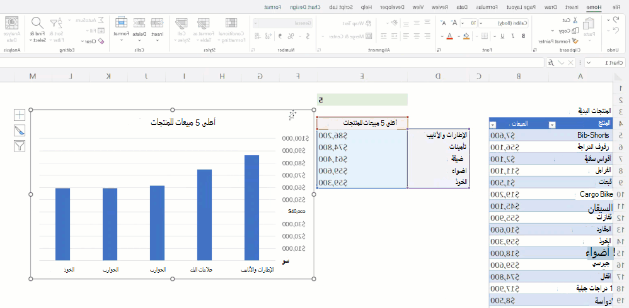Click the Accounting dollar format icon
Viewport: 629px width, 308px height.
pos(308,36)
